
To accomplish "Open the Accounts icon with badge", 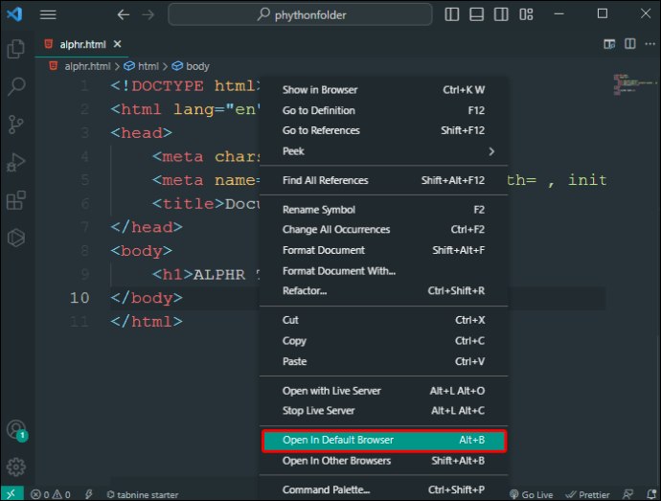I will point(17,430).
